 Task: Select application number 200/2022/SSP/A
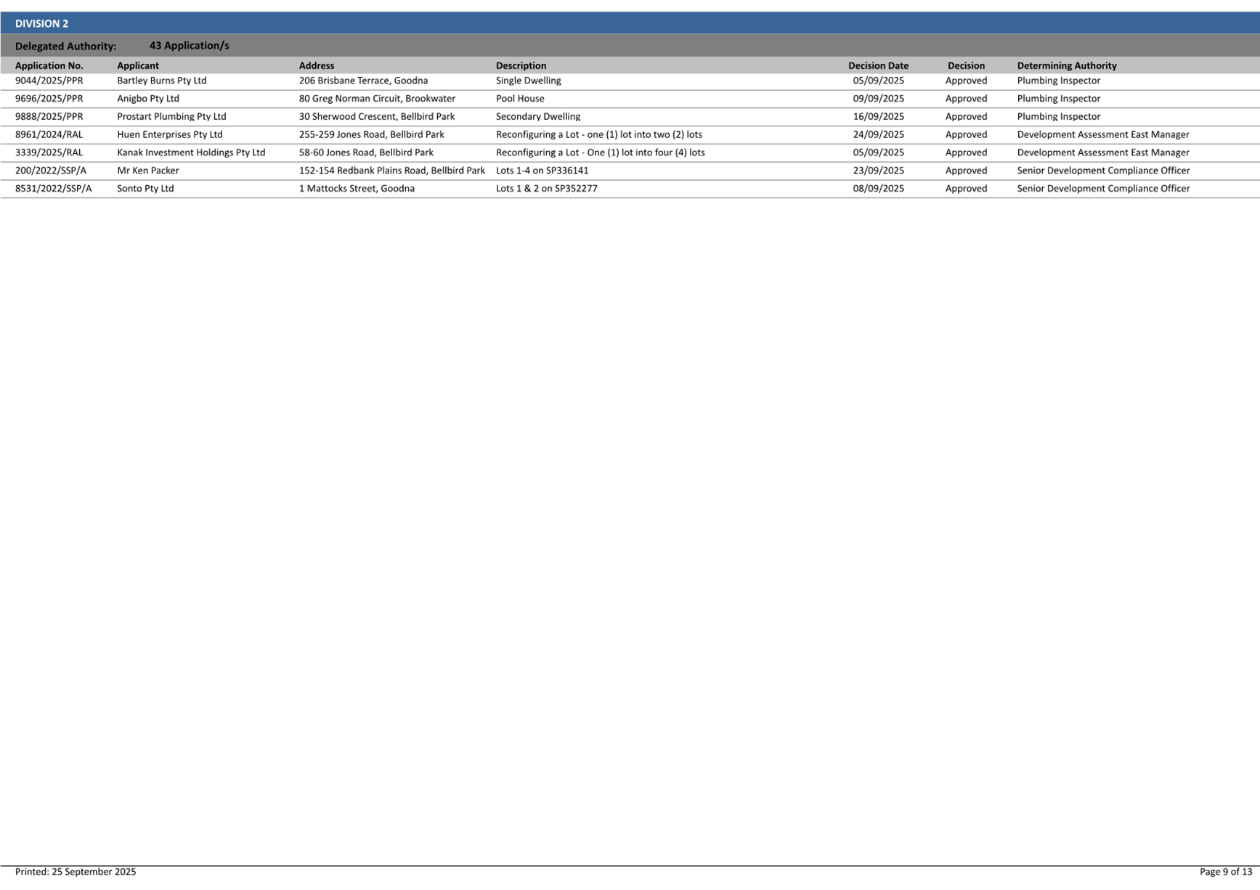[50, 171]
